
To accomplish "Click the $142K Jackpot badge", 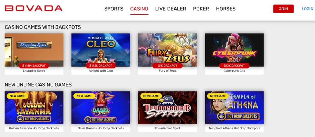I will pos(101,65).
